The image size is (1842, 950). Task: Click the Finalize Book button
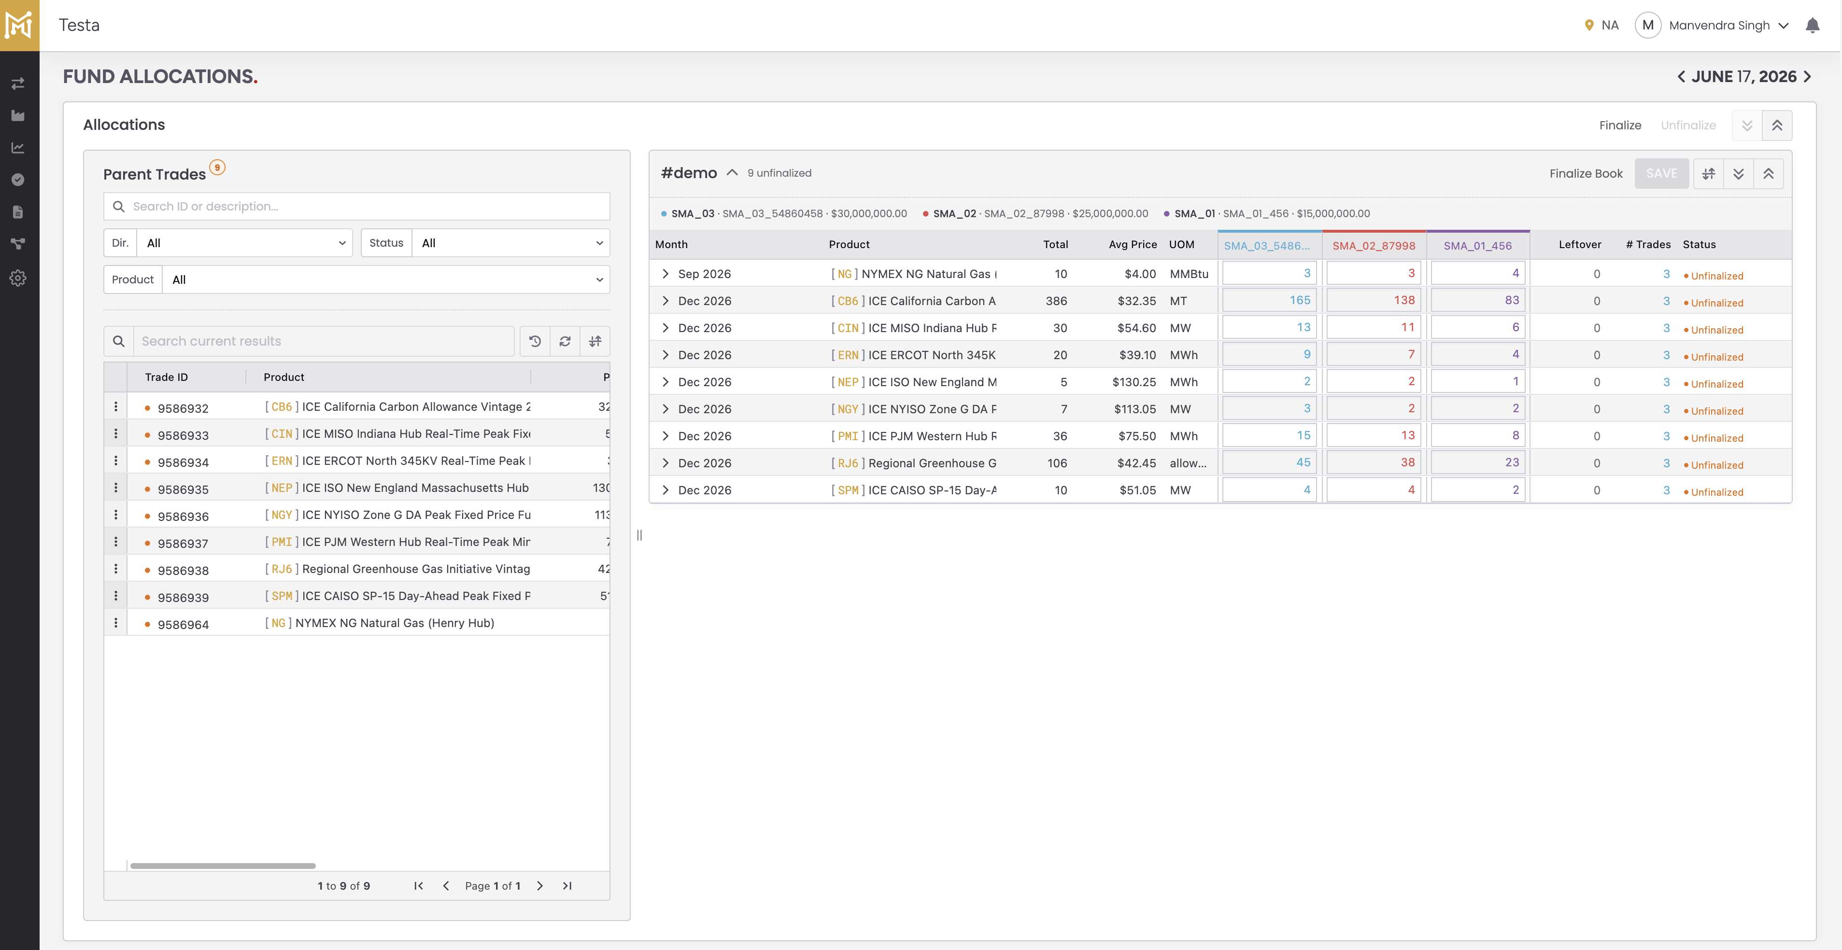[1585, 174]
